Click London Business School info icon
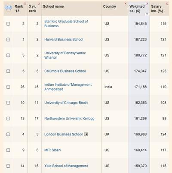172x173 pixels. (86, 134)
